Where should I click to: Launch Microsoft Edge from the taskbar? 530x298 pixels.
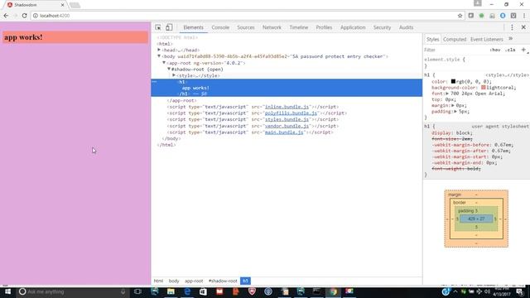[x=187, y=291]
